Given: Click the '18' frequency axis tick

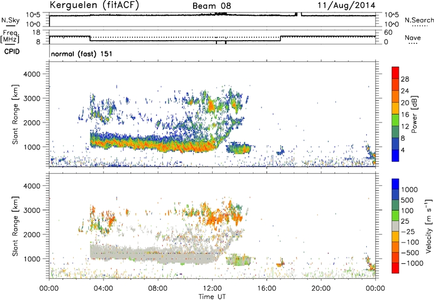Looking at the screenshot, I should click(x=36, y=32).
